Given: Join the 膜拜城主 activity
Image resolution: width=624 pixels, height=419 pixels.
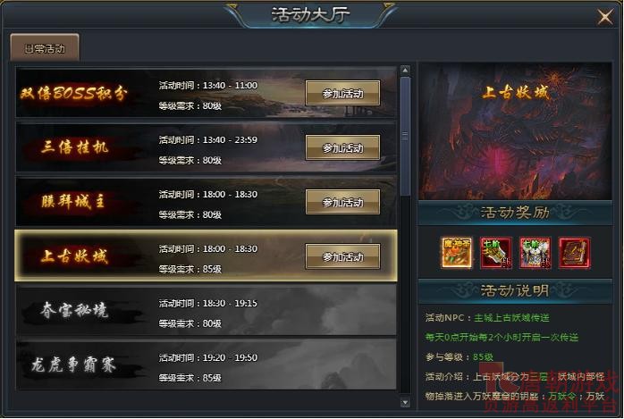Looking at the screenshot, I should point(342,202).
